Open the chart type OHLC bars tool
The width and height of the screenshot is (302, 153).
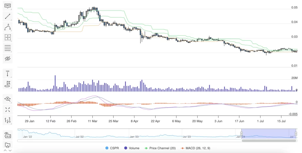(x=7, y=120)
